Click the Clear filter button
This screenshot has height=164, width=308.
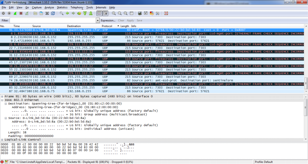pyautogui.click(x=121, y=20)
